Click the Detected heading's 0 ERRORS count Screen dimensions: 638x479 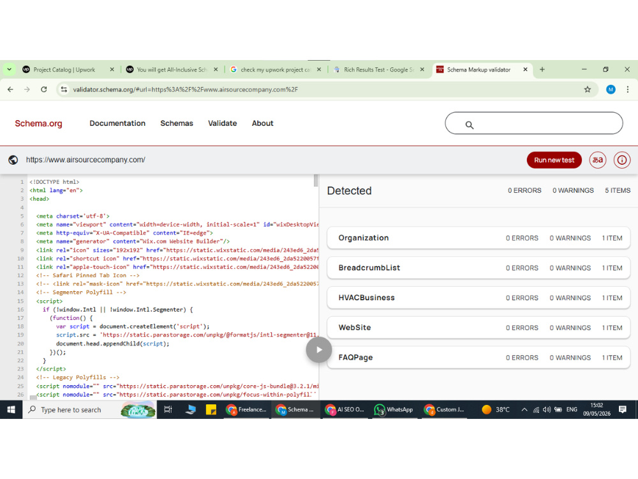pos(524,190)
